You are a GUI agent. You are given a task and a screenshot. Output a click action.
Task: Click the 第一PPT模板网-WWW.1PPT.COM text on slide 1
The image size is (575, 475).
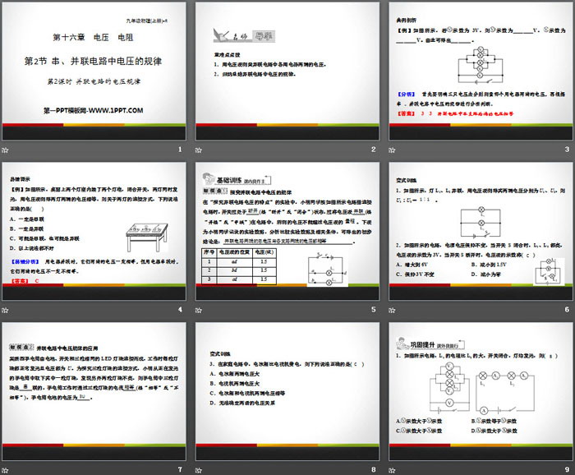click(x=94, y=110)
